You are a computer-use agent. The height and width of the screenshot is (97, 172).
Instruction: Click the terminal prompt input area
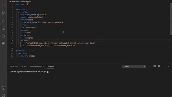pyautogui.click(x=48, y=72)
